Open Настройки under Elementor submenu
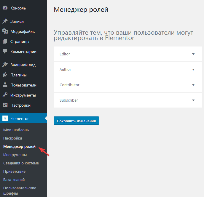This screenshot has height=197, width=204. click(x=13, y=138)
